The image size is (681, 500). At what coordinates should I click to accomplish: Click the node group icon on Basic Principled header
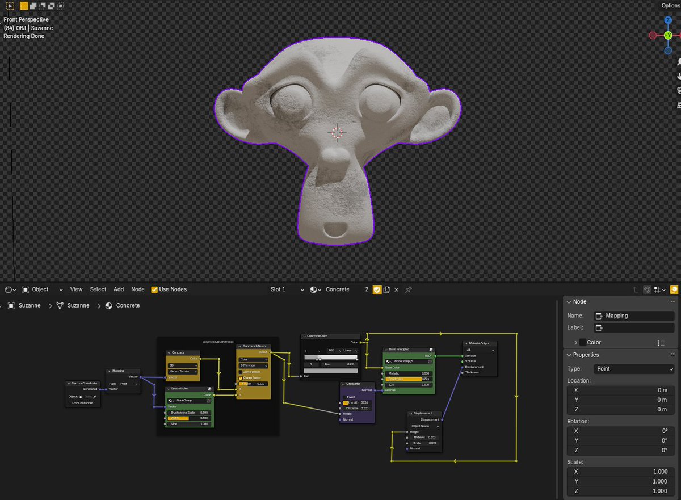coord(431,350)
